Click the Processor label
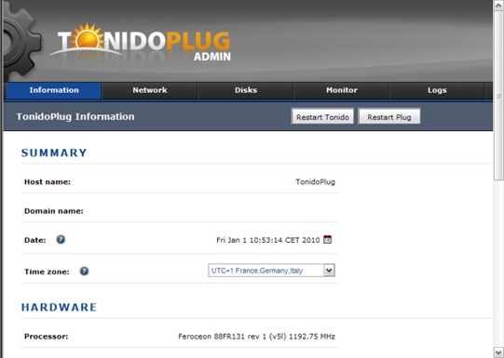Screen dimensions: 504x358 [47, 337]
